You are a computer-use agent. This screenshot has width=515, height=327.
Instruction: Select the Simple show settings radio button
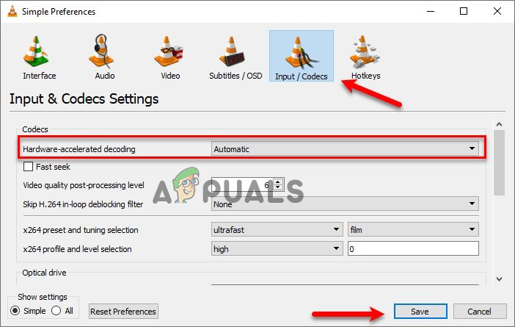15,311
